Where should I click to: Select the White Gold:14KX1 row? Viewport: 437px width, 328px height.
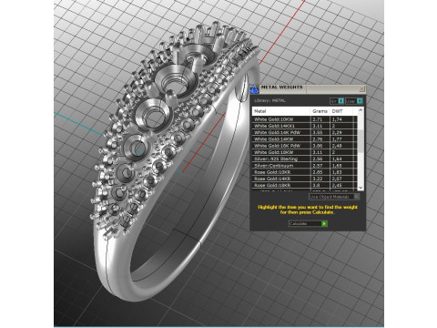(305, 126)
